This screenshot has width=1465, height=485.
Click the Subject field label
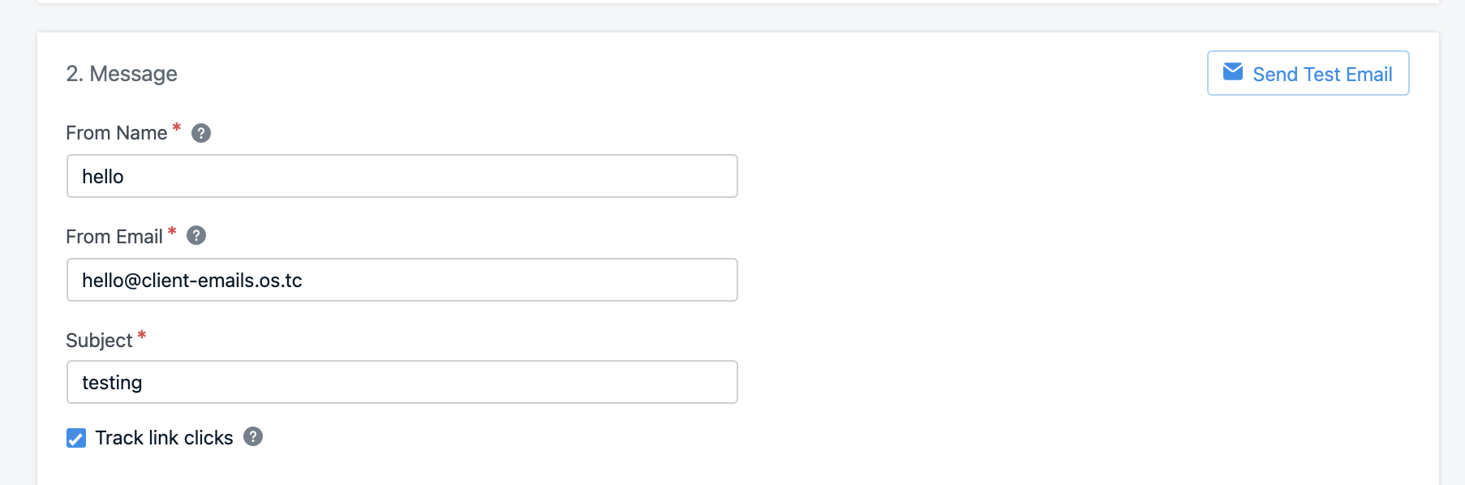point(99,341)
